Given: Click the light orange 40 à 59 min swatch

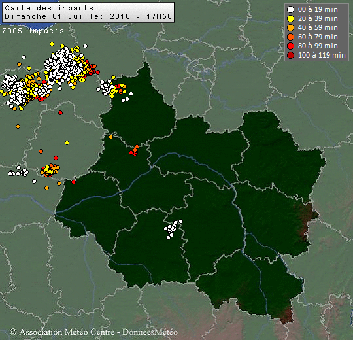Looking at the screenshot, I should (291, 27).
